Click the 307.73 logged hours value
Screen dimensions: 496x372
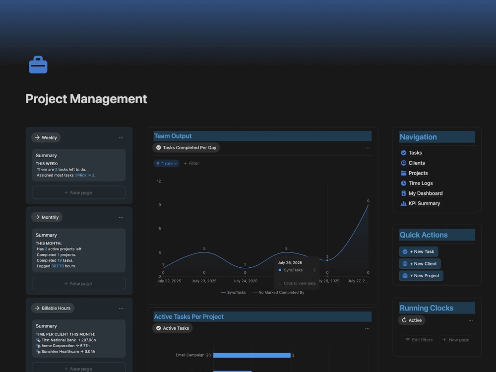[x=58, y=266]
